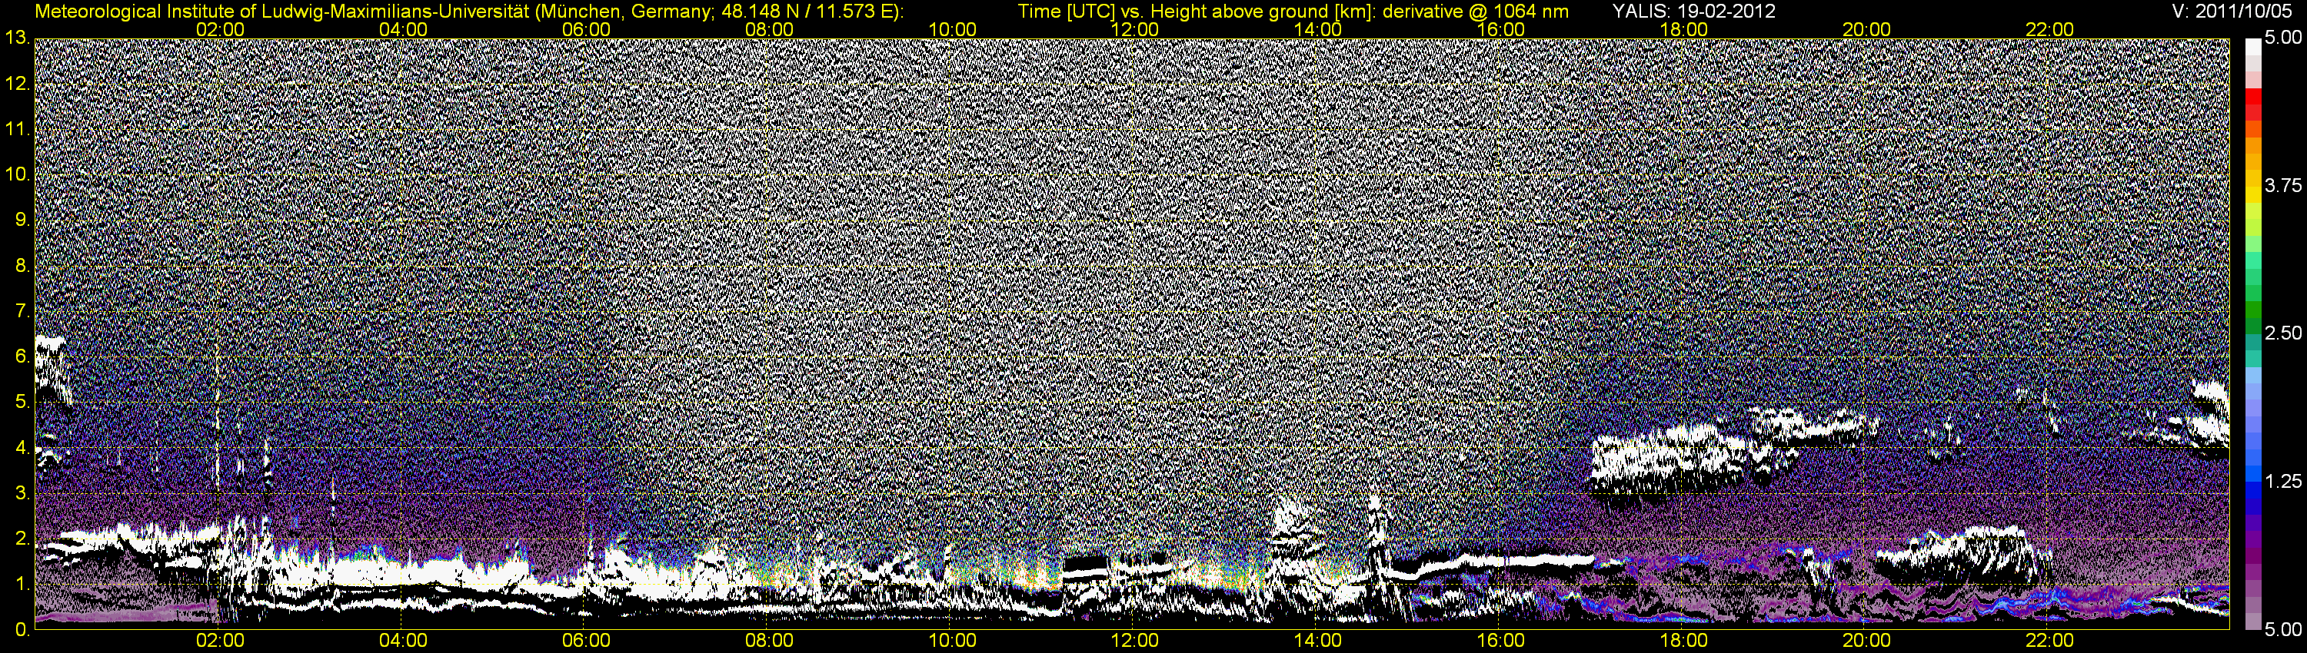The height and width of the screenshot is (653, 2307).
Task: Click the 20:00 label on the top time axis
Action: [1866, 29]
